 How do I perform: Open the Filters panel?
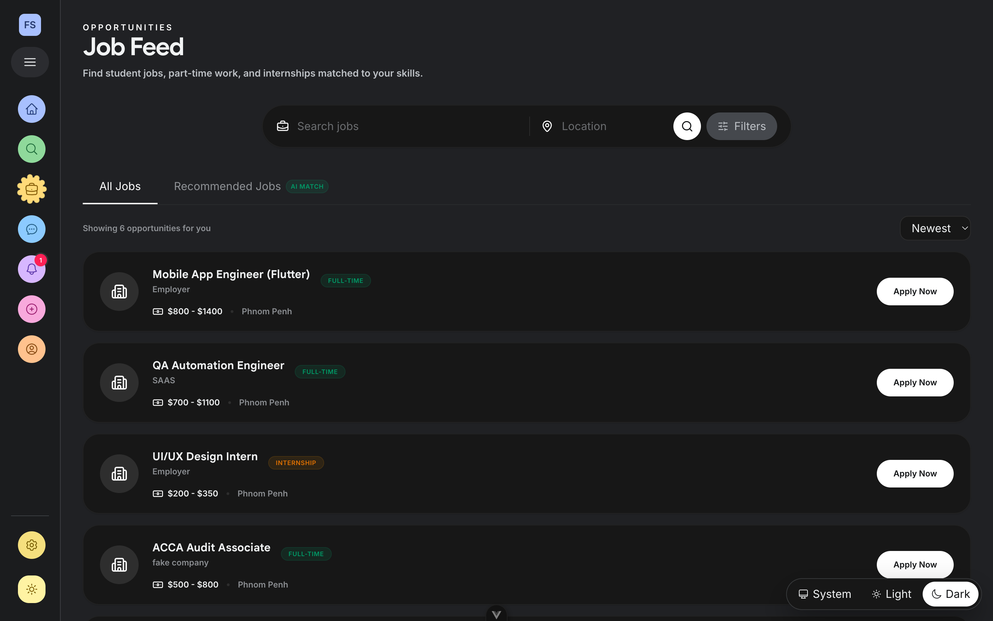point(741,126)
